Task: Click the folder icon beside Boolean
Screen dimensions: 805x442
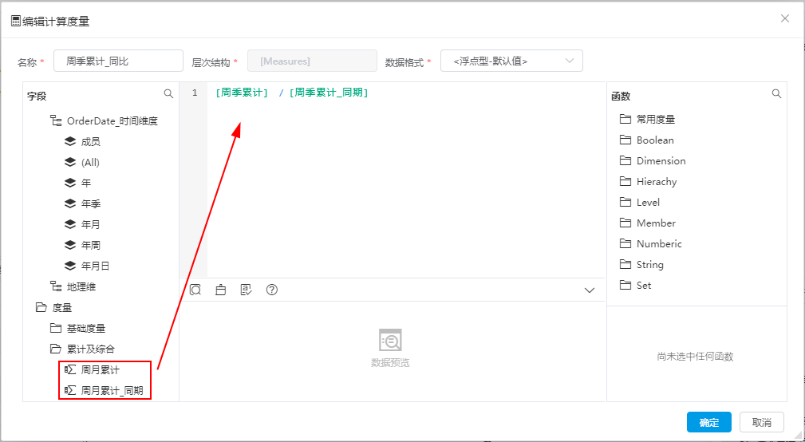Action: pyautogui.click(x=625, y=140)
